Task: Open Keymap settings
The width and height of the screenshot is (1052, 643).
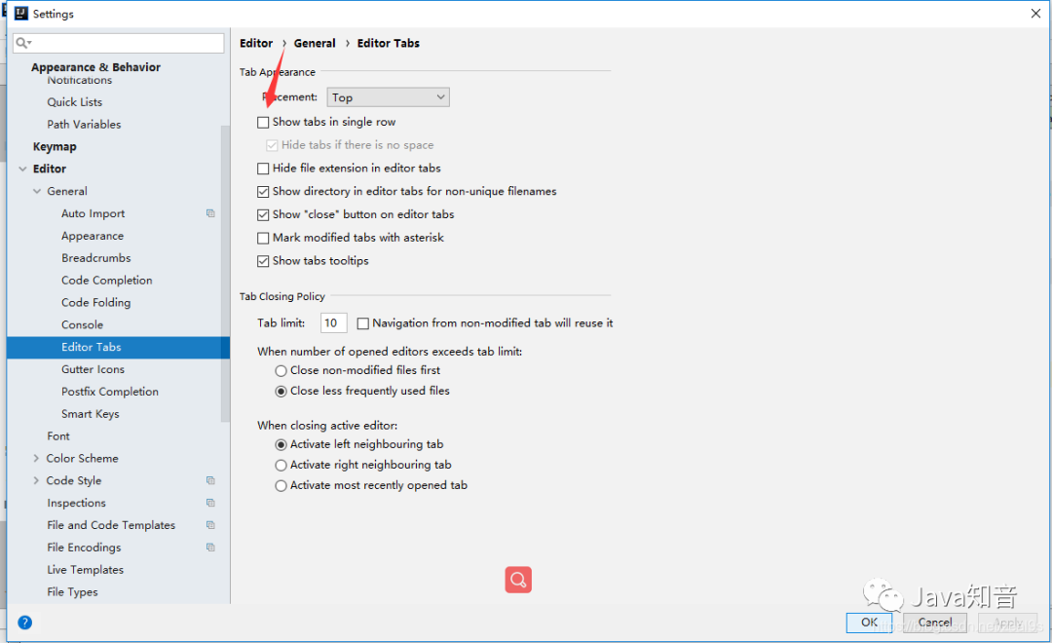Action: pyautogui.click(x=55, y=146)
